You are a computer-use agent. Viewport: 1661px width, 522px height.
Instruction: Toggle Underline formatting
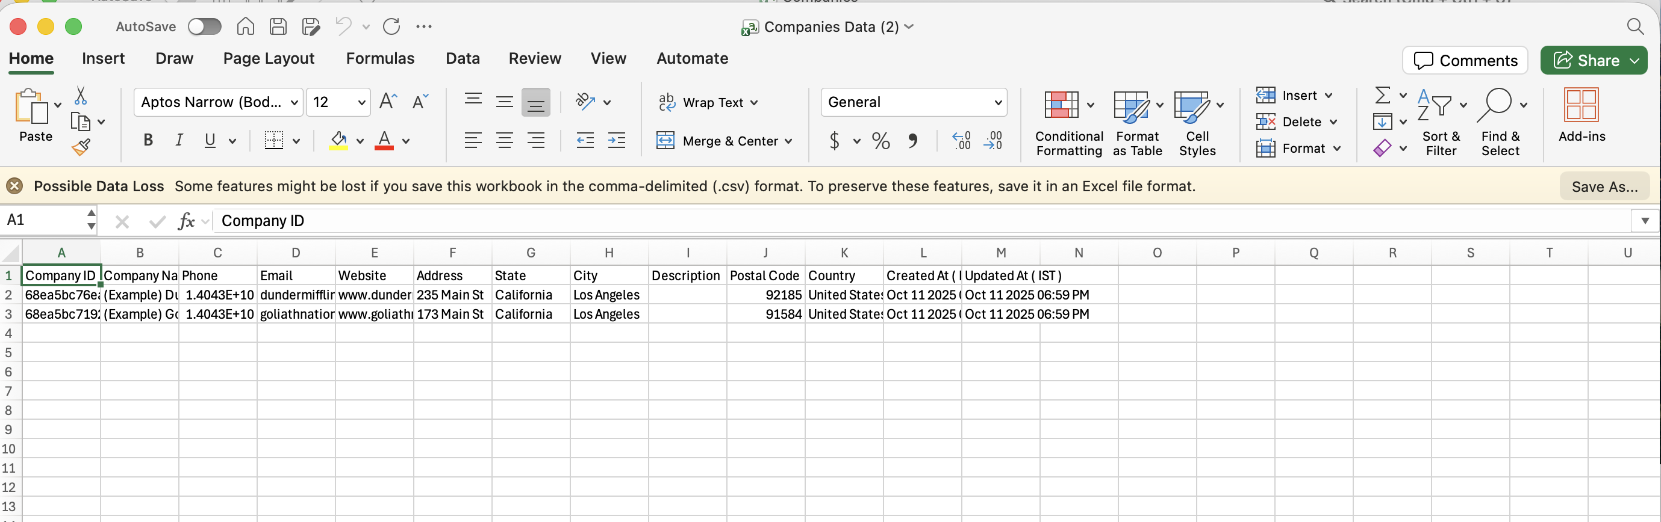[x=210, y=140]
